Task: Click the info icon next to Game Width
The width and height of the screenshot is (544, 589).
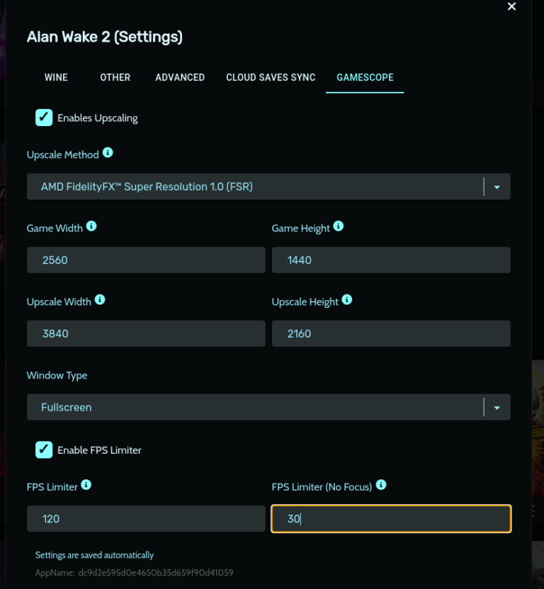Action: click(90, 227)
